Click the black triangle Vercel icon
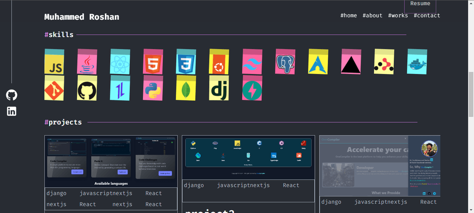The image size is (474, 213). click(x=351, y=62)
